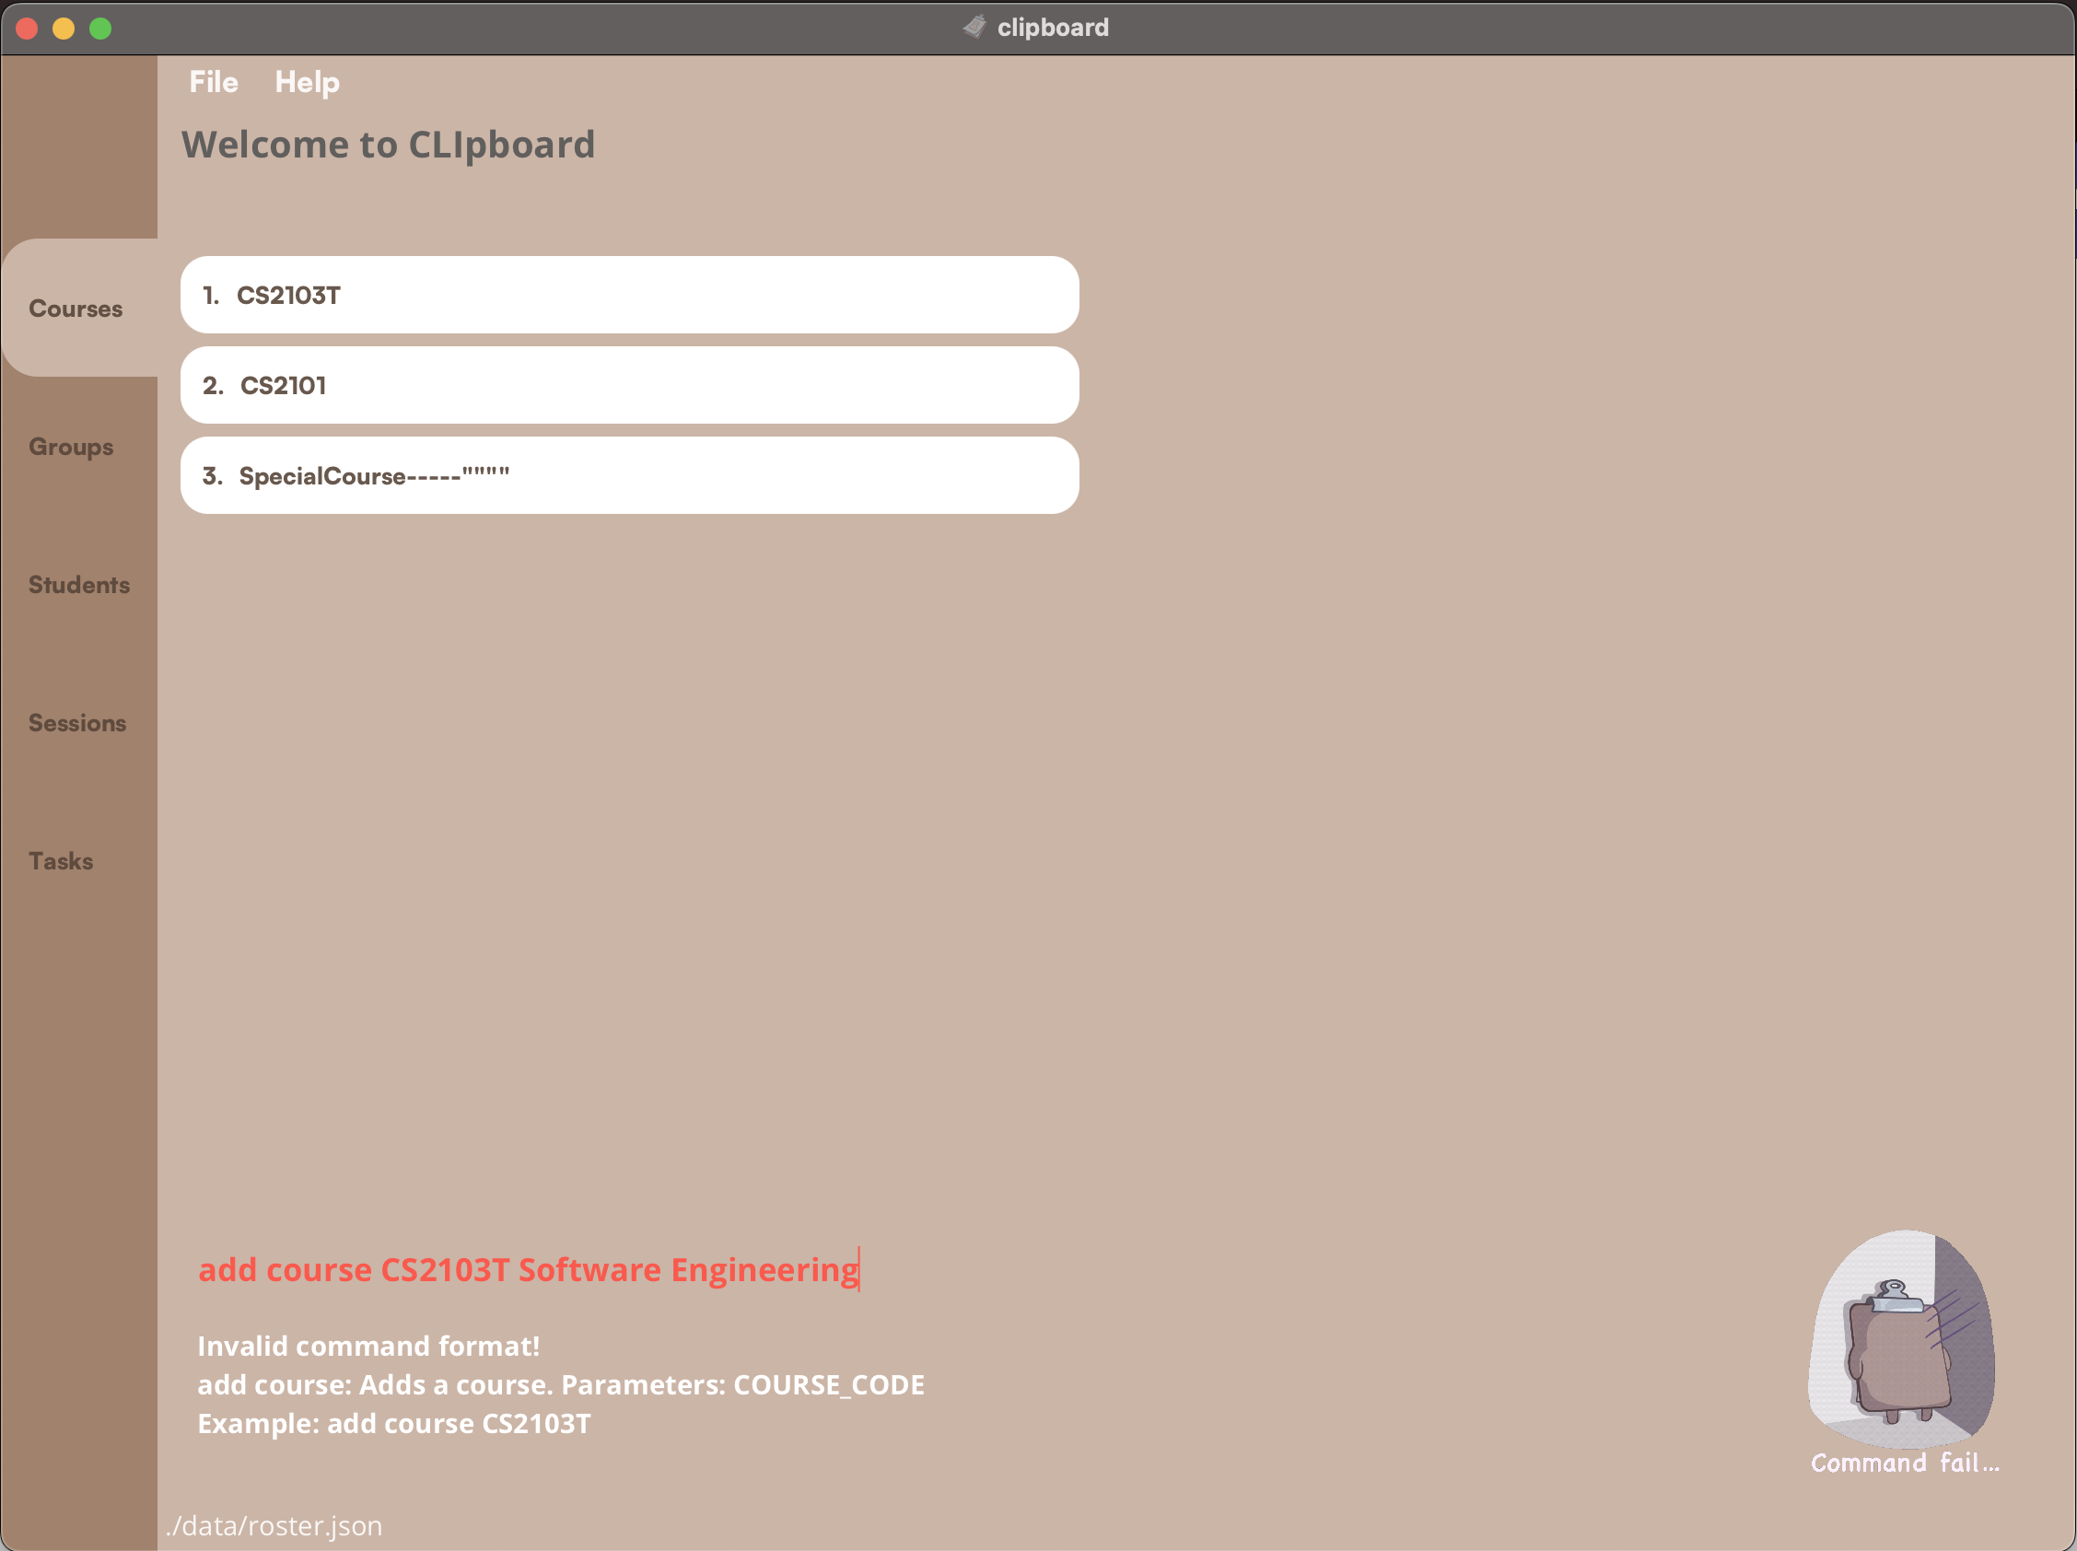Click the clipboard icon in title bar
The image size is (2077, 1551).
click(974, 28)
